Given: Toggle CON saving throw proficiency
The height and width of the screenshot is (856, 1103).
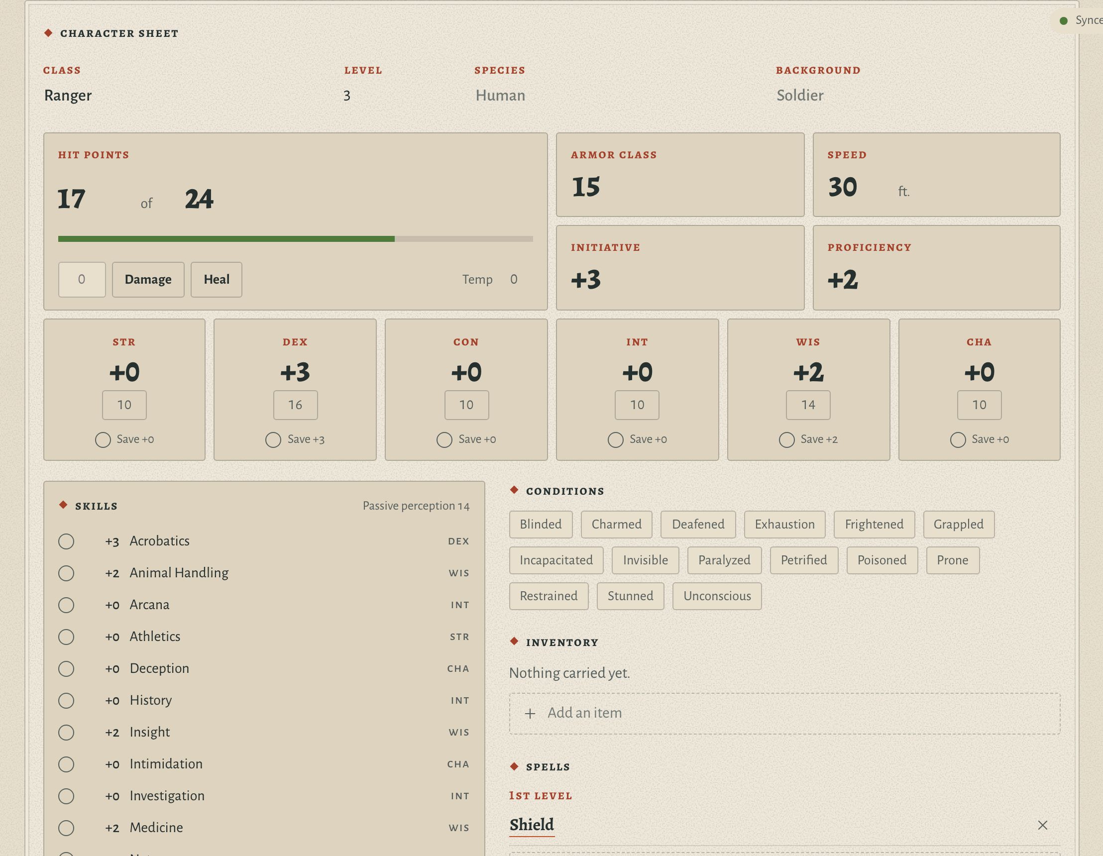Looking at the screenshot, I should (x=444, y=439).
